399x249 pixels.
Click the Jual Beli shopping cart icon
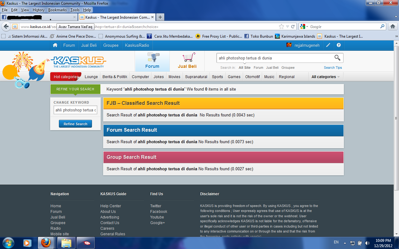point(189,58)
